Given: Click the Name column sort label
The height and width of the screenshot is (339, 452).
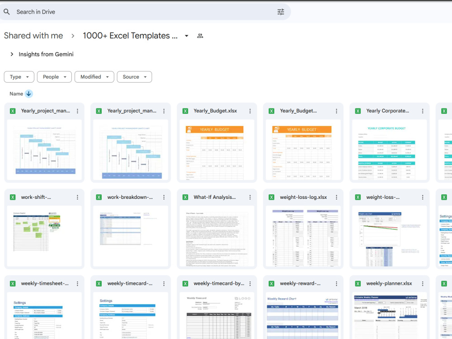Looking at the screenshot, I should click(16, 94).
